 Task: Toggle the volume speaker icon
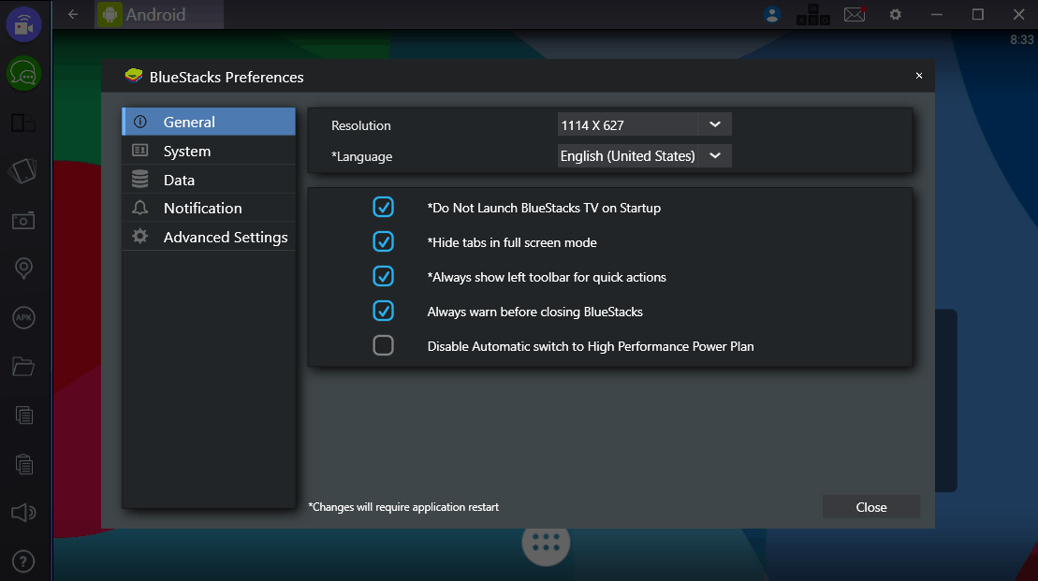click(23, 512)
